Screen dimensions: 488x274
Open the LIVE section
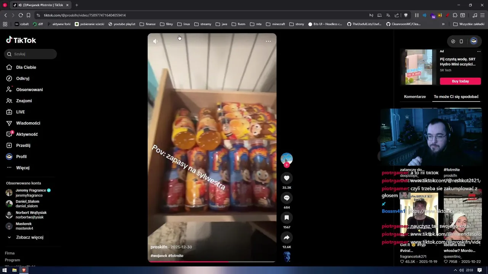(20, 112)
